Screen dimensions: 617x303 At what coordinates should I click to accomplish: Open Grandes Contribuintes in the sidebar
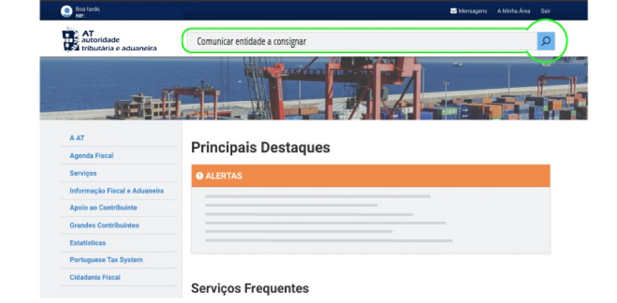coord(104,225)
